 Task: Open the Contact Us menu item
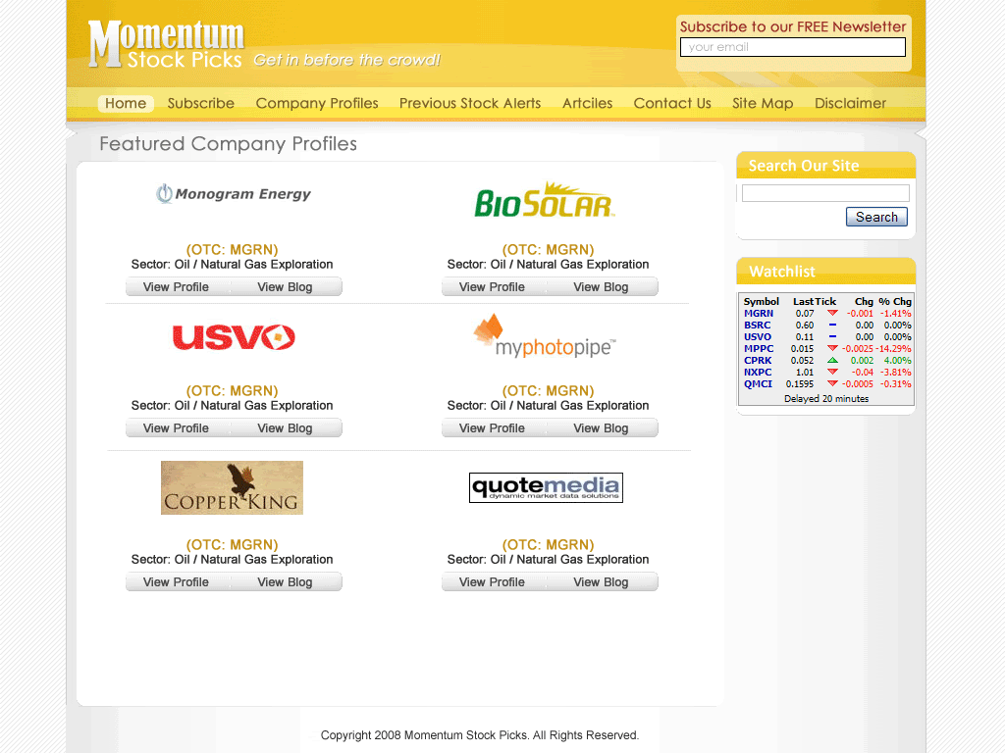(672, 103)
